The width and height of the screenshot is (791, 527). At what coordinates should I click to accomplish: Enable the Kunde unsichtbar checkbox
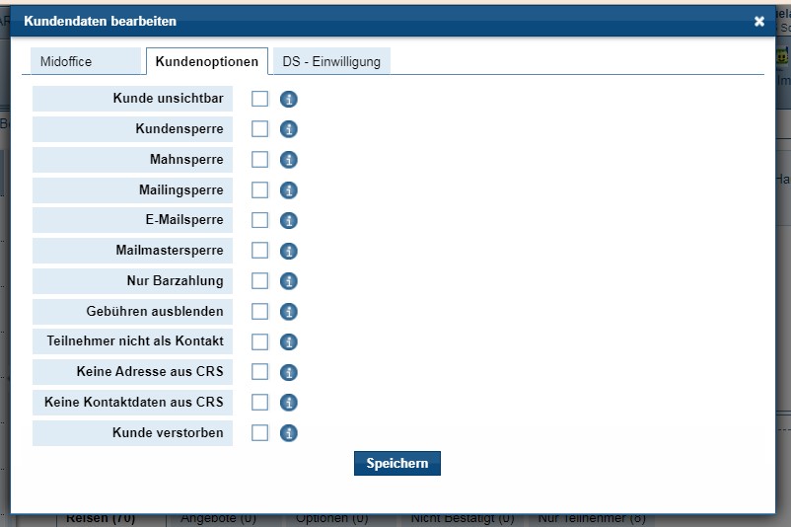point(259,99)
